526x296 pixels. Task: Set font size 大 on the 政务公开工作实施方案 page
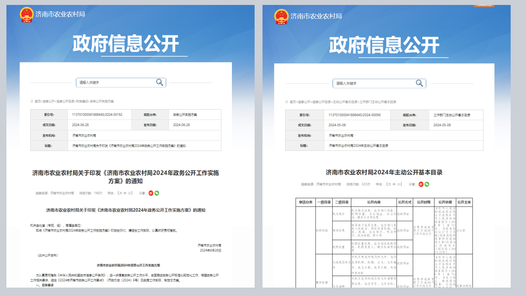pos(120,193)
